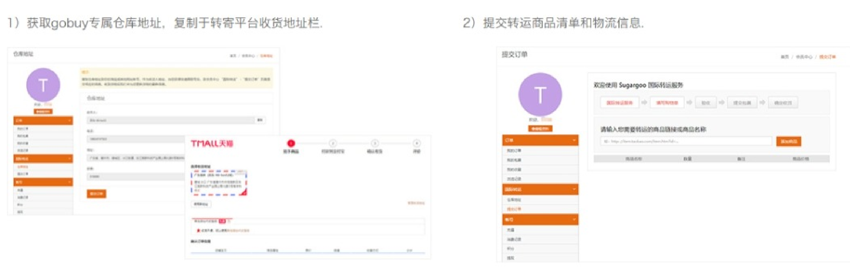The height and width of the screenshot is (273, 850).
Task: Expand the 订单 section in the 提交订单 sidebar
Action: point(540,140)
